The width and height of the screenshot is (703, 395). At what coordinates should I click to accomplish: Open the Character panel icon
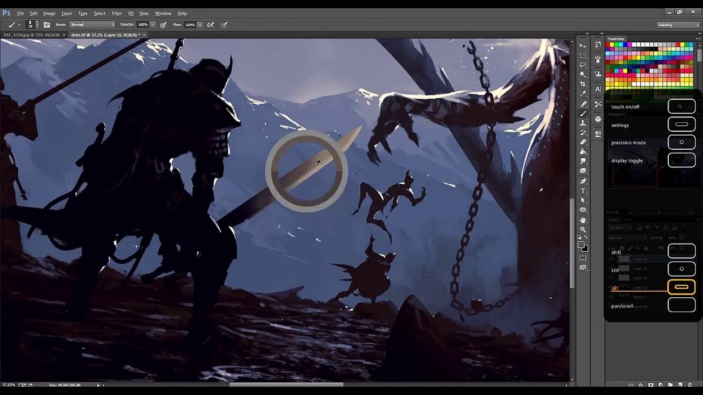(598, 88)
